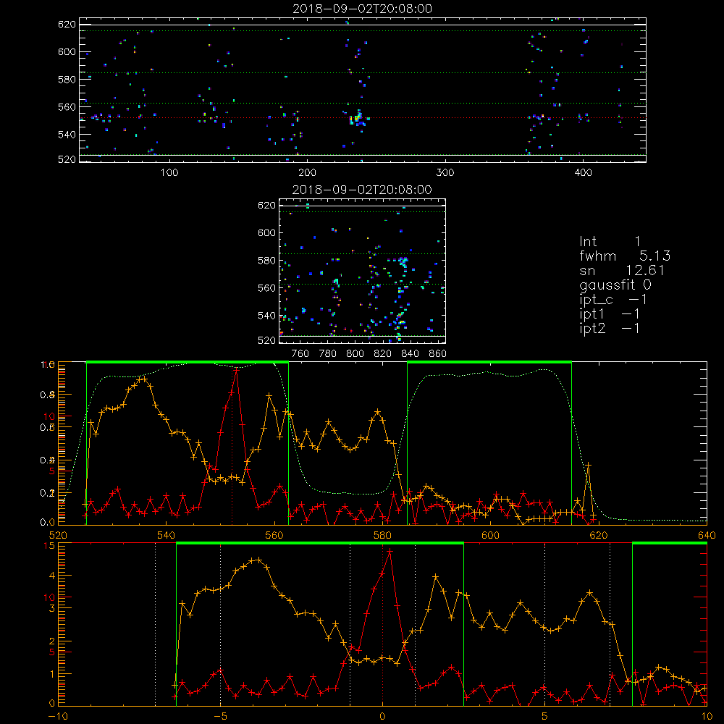This screenshot has height=724, width=724.
Task: Click the 'gaussfit 0' readout line
Action: 615,285
